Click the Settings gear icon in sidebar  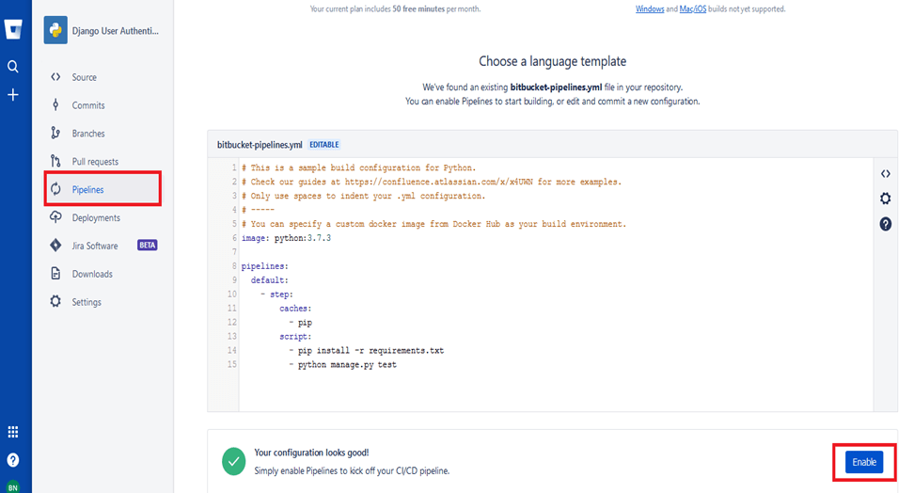point(55,301)
